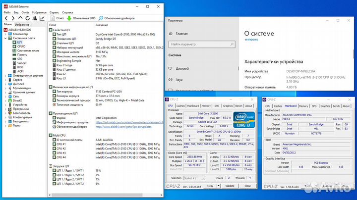
Task: Switch to Caches tab in left CPU-Z
Action: pos(180,106)
